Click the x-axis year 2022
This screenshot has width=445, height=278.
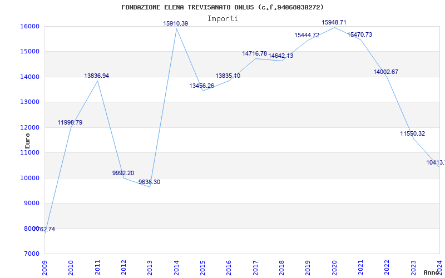click(387, 268)
